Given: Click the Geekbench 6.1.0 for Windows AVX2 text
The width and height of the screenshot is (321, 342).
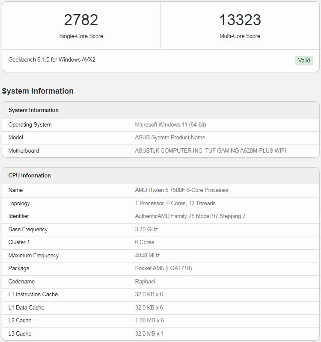Looking at the screenshot, I should click(52, 59).
